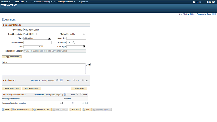Click the Primary column header

(x=67, y=99)
